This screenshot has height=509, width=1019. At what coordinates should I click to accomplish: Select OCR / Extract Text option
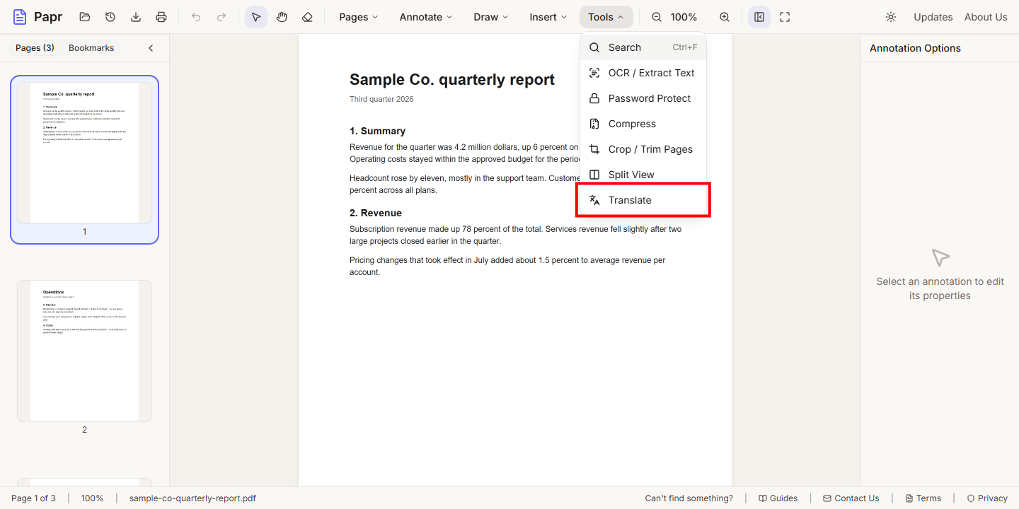(x=643, y=73)
